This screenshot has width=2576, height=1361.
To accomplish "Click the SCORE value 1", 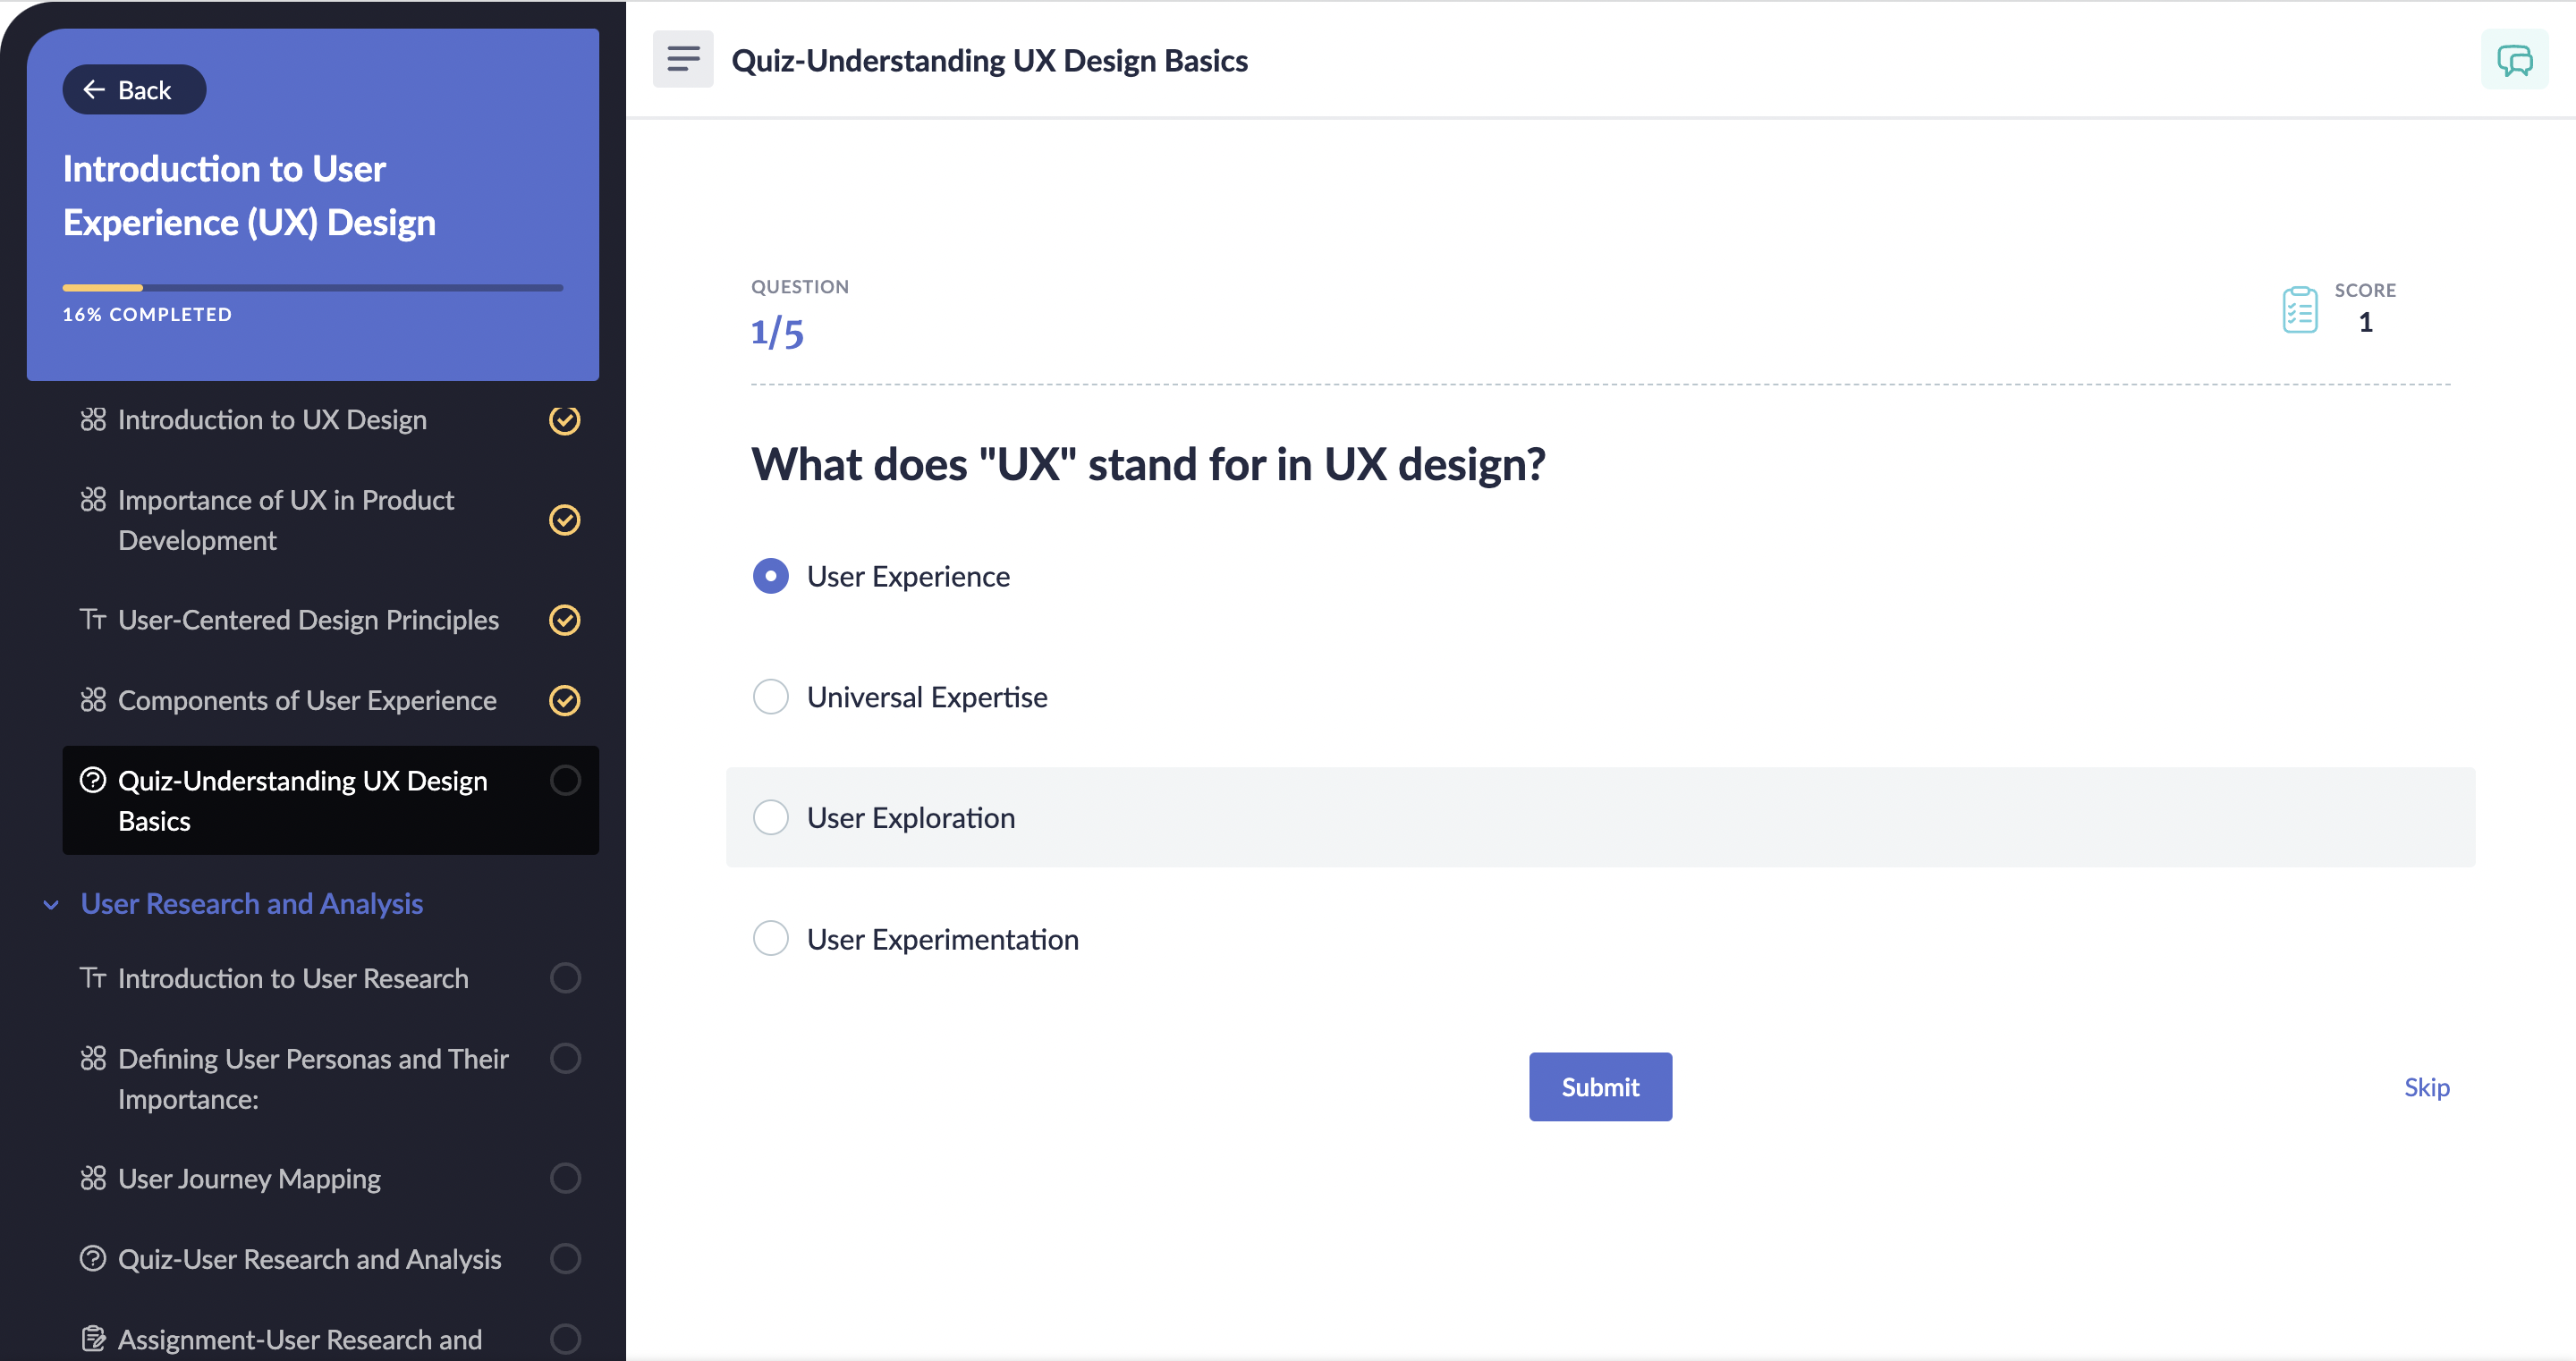I will (2365, 323).
